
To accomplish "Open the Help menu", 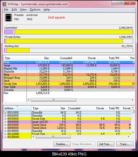I will pos(47,10).
